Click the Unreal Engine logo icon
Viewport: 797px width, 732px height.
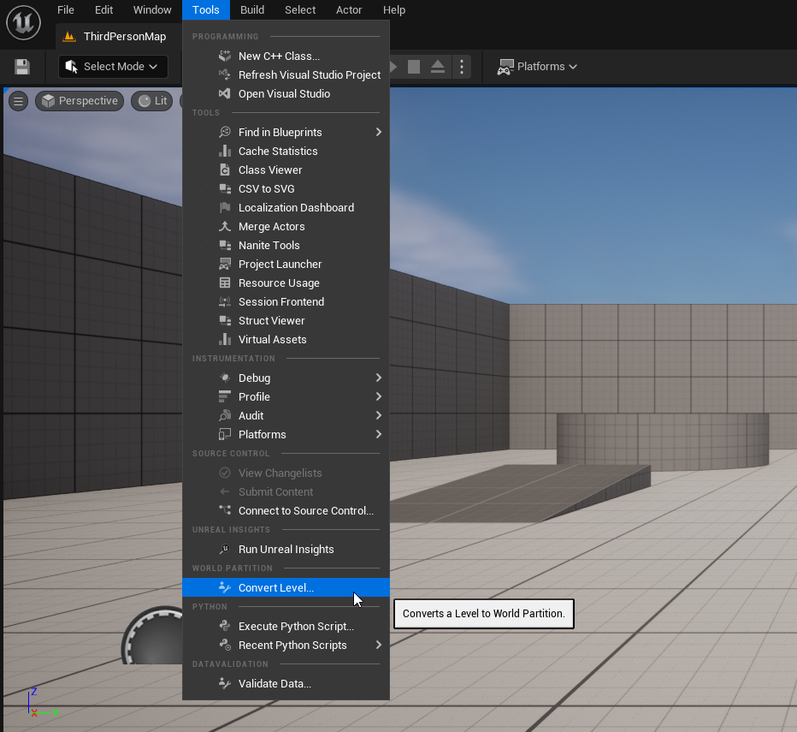(23, 23)
